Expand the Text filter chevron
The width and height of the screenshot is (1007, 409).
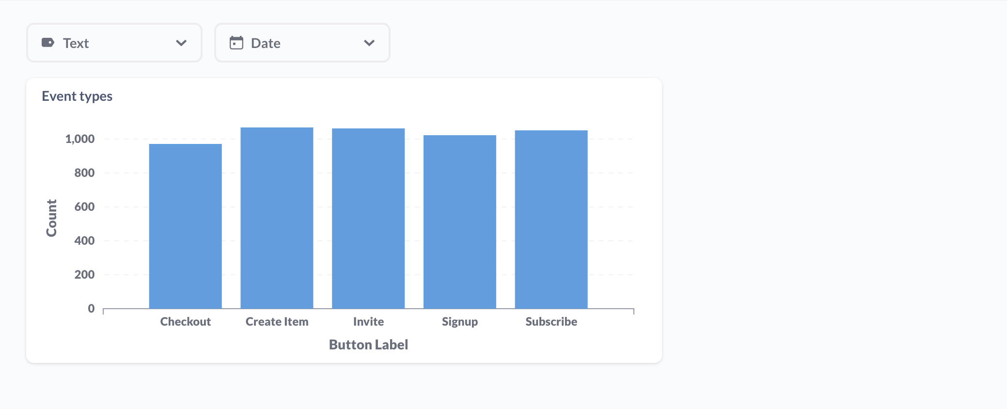tap(181, 43)
